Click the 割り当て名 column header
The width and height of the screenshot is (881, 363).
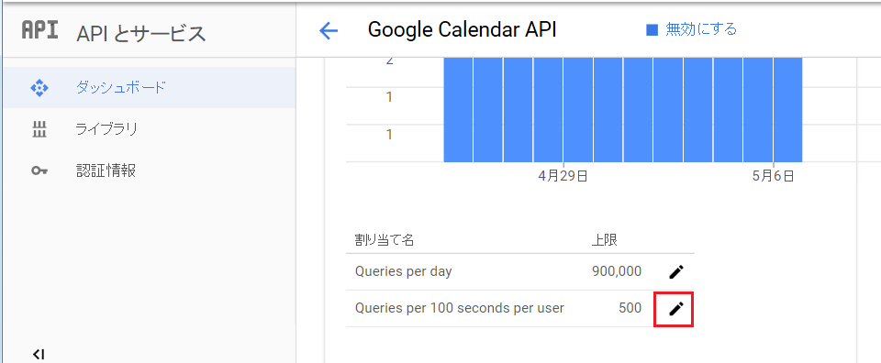[x=385, y=240]
